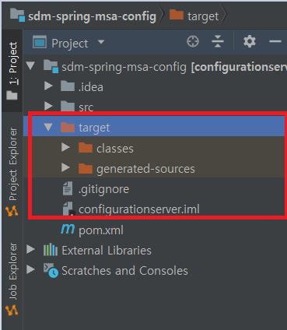
Task: Click the orange classes folder icon
Action: point(86,147)
